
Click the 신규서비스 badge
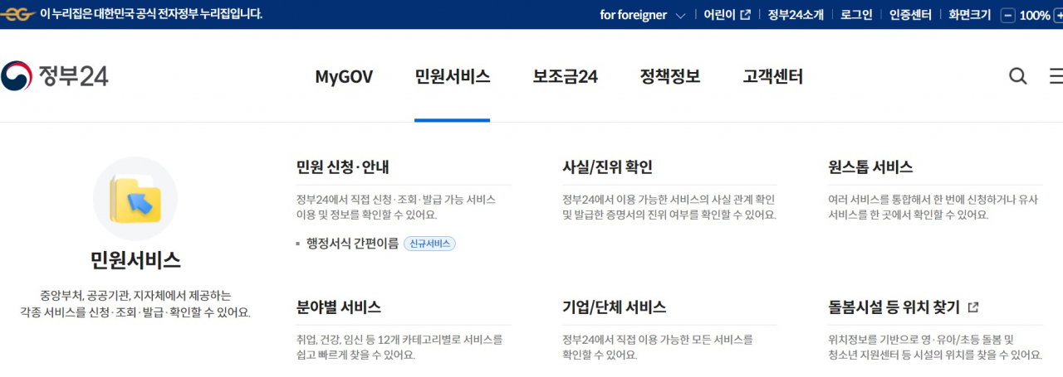[429, 244]
